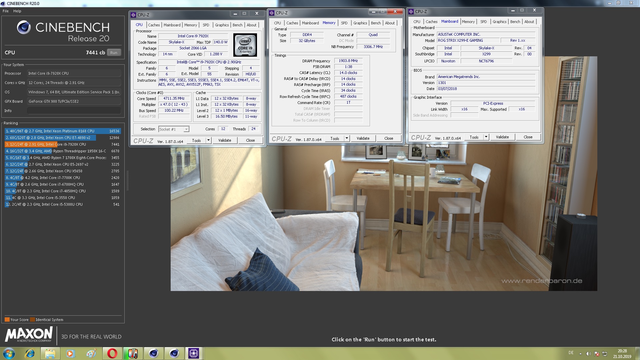This screenshot has height=360, width=640.
Task: Click the CPU-Z Memory window title icon
Action: point(272,13)
